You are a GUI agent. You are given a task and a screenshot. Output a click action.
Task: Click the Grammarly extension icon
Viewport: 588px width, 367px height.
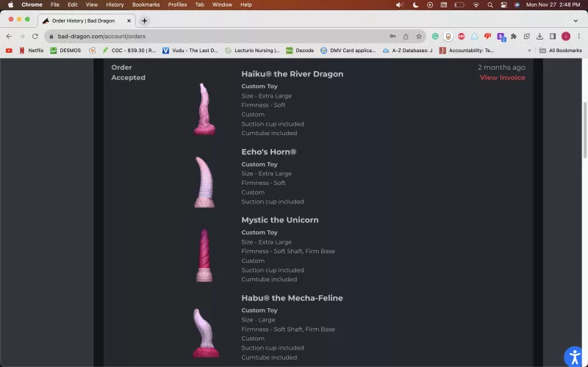coord(435,36)
